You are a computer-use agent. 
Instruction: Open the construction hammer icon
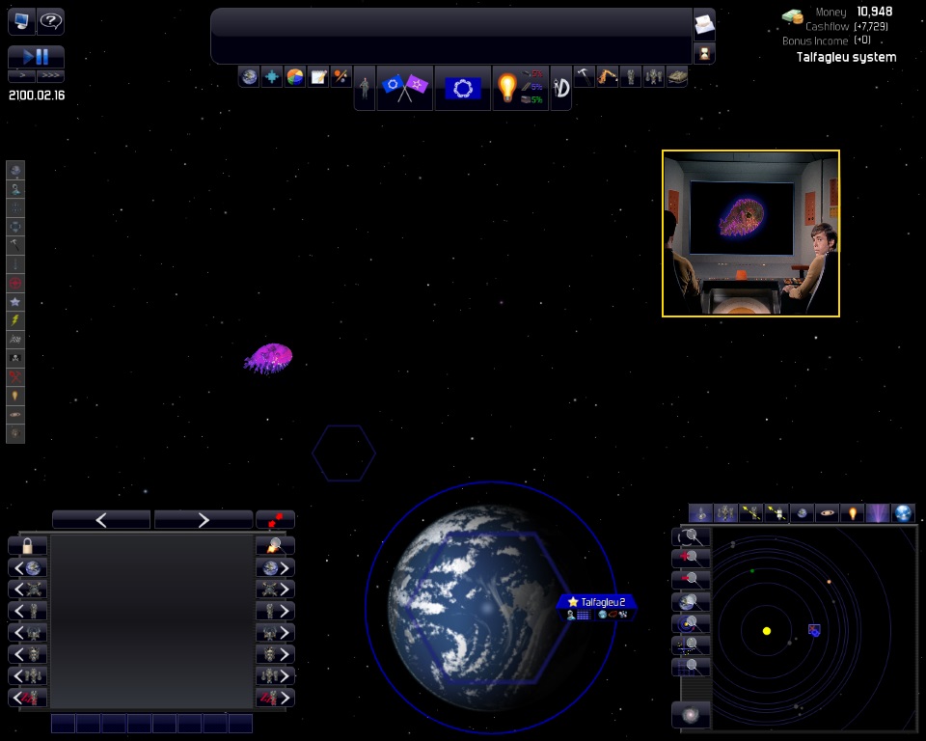point(584,76)
